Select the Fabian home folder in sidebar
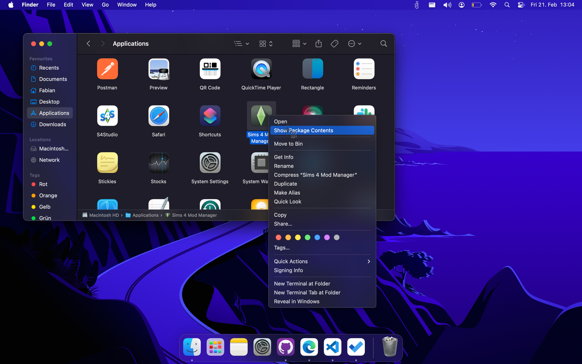The image size is (582, 364). coord(50,90)
